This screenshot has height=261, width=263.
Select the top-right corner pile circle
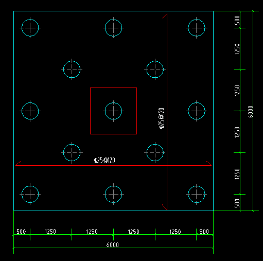(197, 28)
